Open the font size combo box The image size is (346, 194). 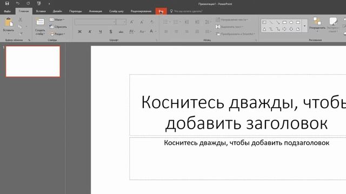click(121, 22)
